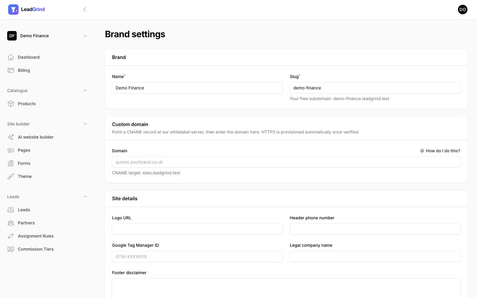Click the LeadGrind funnel logo icon
The width and height of the screenshot is (477, 298).
[13, 10]
